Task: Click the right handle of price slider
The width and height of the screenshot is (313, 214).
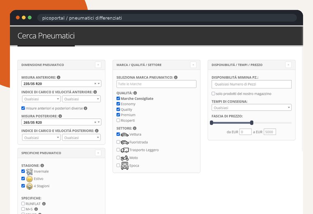Action: tap(252, 123)
